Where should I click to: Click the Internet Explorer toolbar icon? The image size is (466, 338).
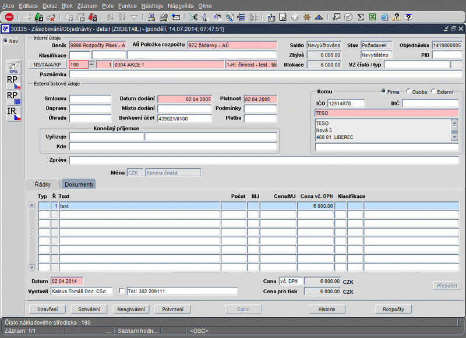[384, 17]
